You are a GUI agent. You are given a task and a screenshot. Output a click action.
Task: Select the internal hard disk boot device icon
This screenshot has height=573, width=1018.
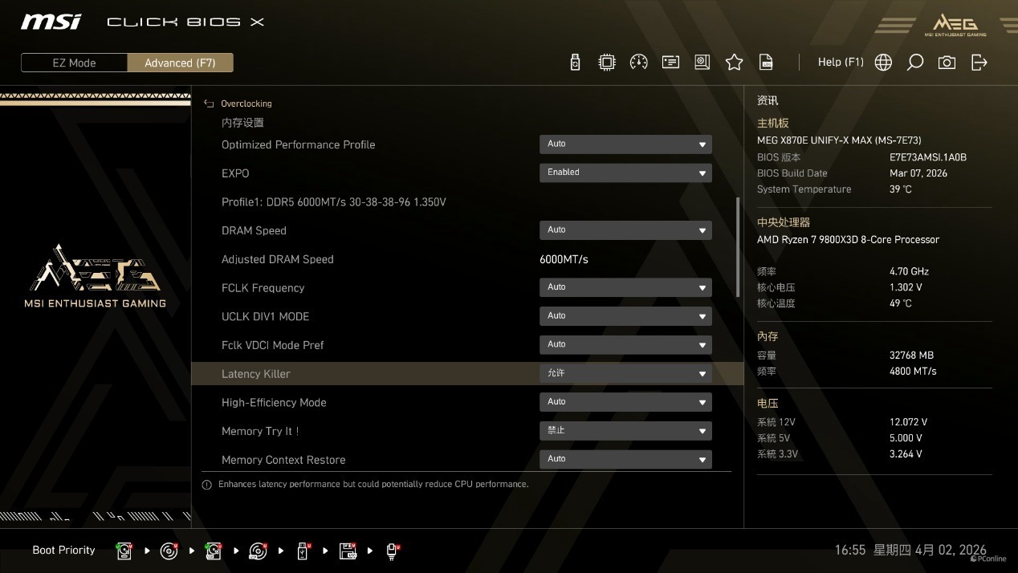pos(124,551)
